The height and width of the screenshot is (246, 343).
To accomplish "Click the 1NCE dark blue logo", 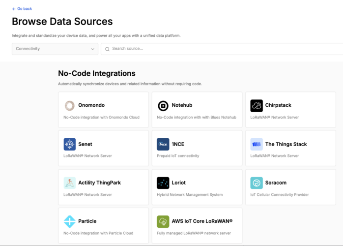I will [163, 144].
